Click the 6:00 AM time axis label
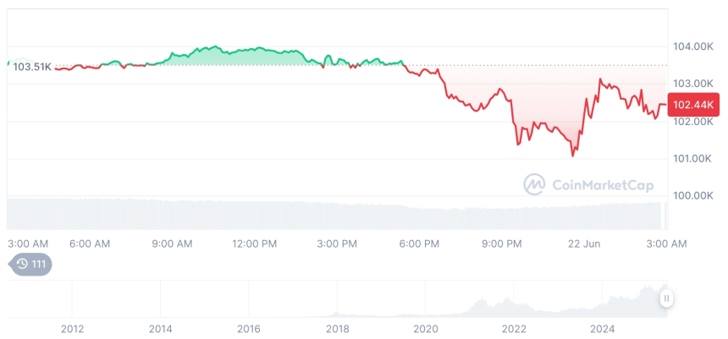The image size is (728, 339). pos(90,243)
